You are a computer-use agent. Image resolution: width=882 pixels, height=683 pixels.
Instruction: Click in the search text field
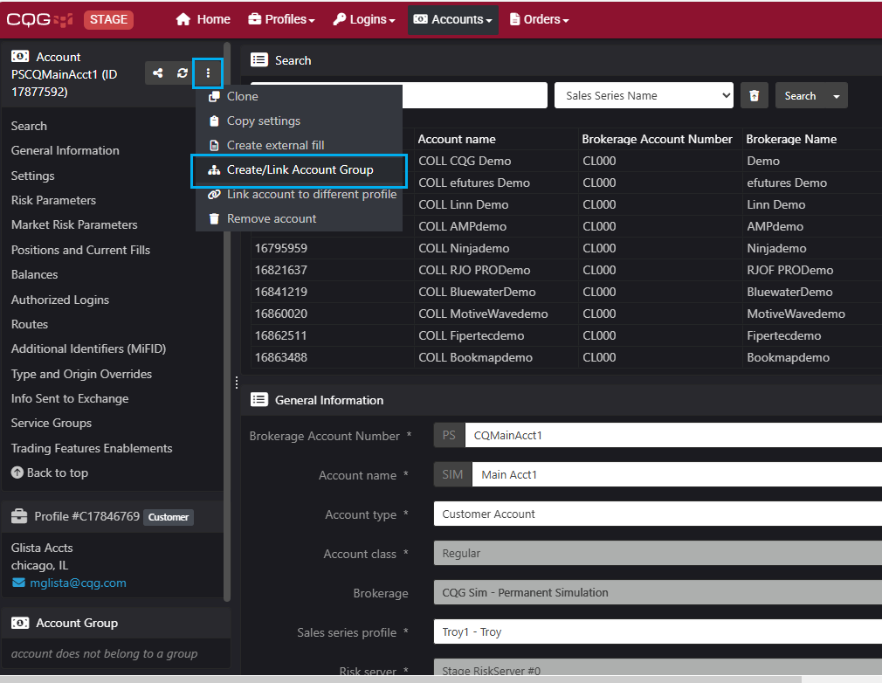click(474, 96)
